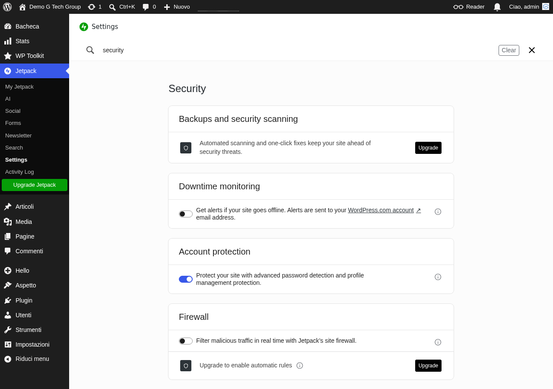The height and width of the screenshot is (389, 553).
Task: Click the WordPress logo in admin bar
Action: (x=7, y=7)
